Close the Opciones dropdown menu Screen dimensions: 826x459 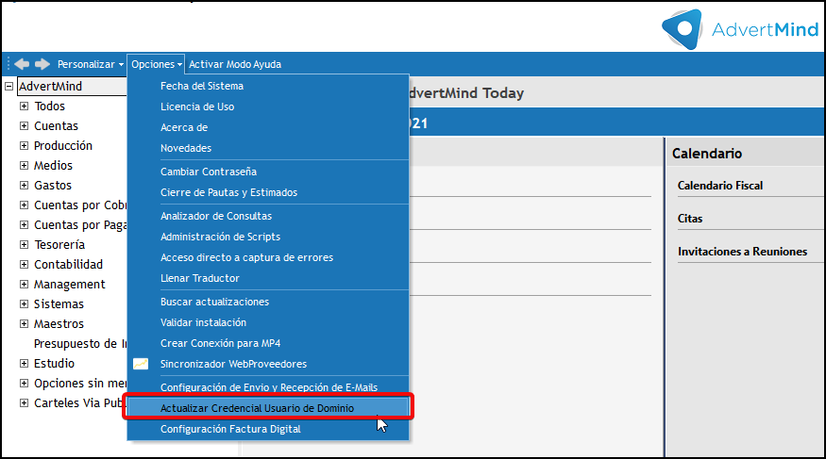pyautogui.click(x=156, y=64)
